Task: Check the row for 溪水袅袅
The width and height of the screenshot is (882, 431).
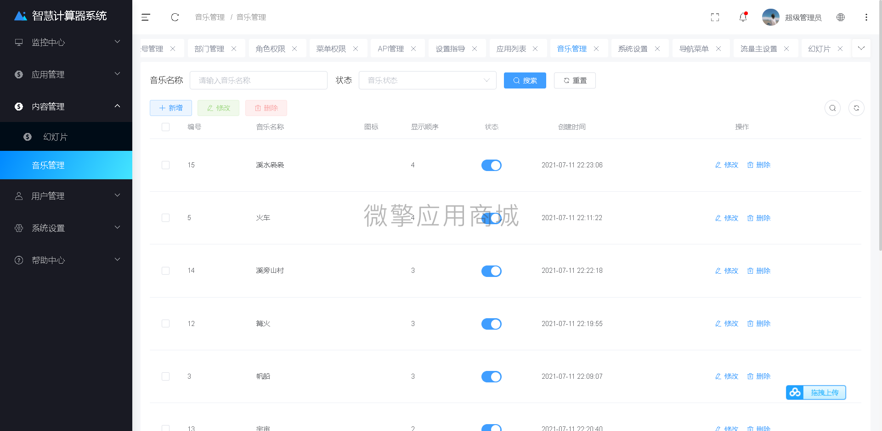Action: [x=166, y=165]
